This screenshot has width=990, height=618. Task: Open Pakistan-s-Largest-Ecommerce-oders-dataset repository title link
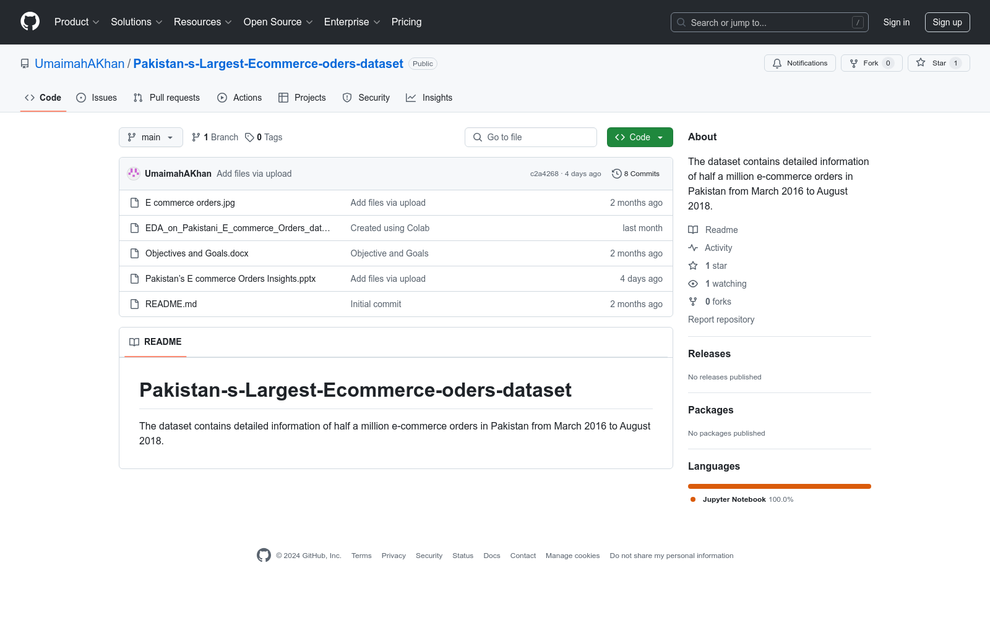click(269, 64)
